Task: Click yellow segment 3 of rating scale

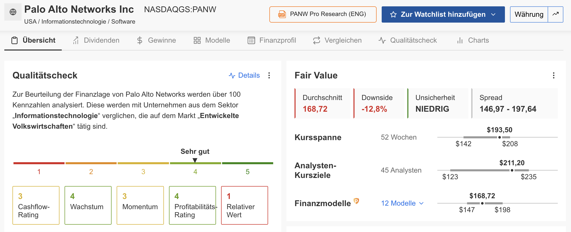Action: (143, 163)
